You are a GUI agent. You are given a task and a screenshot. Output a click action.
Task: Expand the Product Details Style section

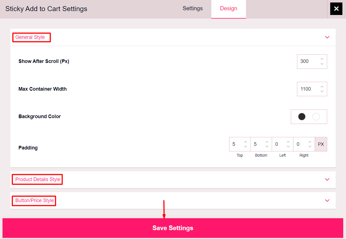tap(327, 180)
